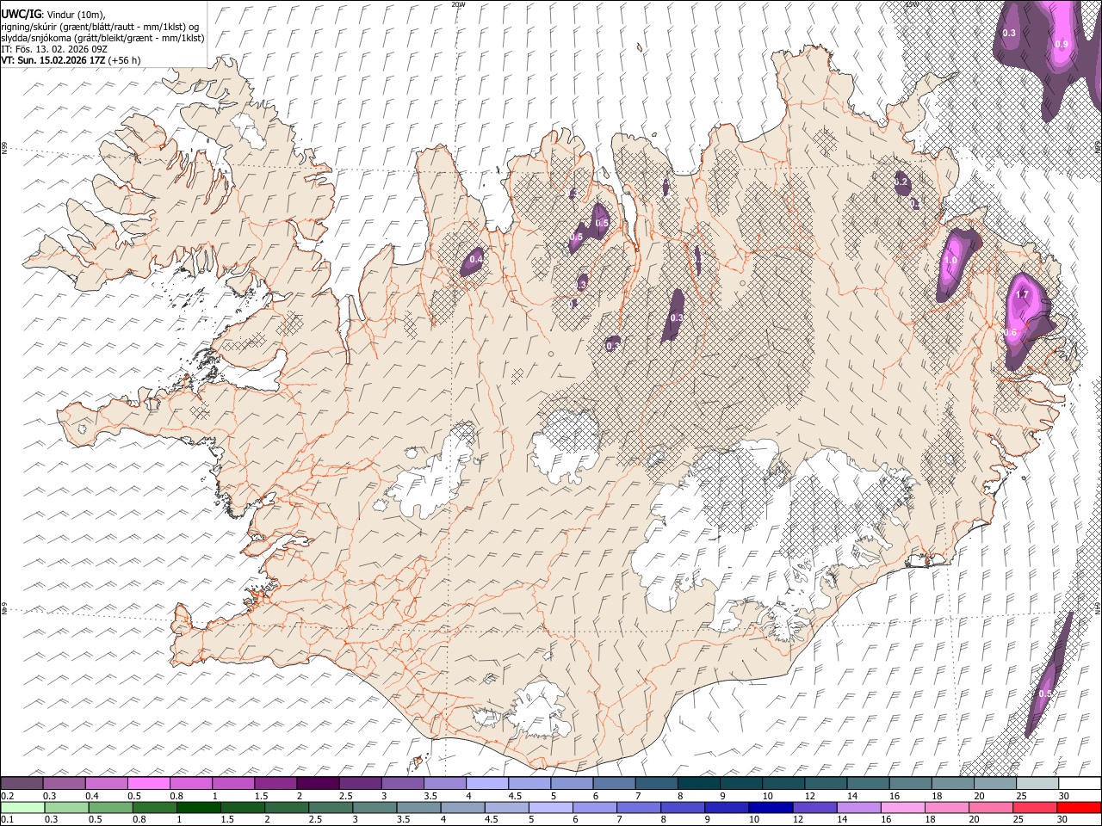Click the 'Vindur (10m)' legend text
This screenshot has width=1102, height=826.
pyautogui.click(x=77, y=15)
